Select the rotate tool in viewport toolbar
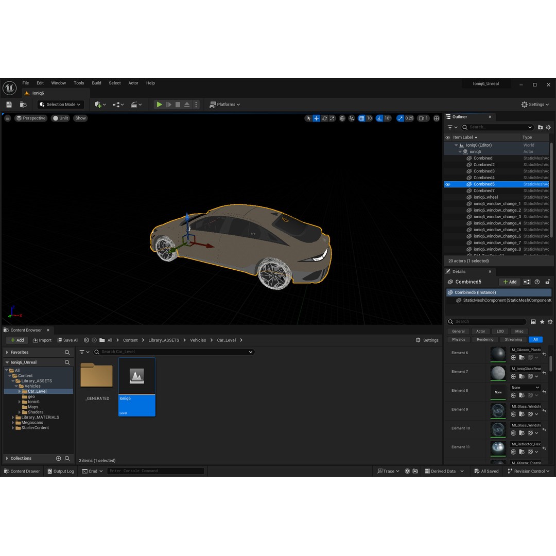The width and height of the screenshot is (556, 556). coord(324,118)
